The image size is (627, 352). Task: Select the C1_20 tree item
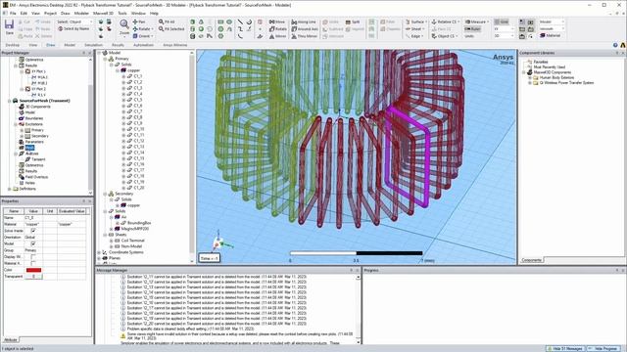139,188
